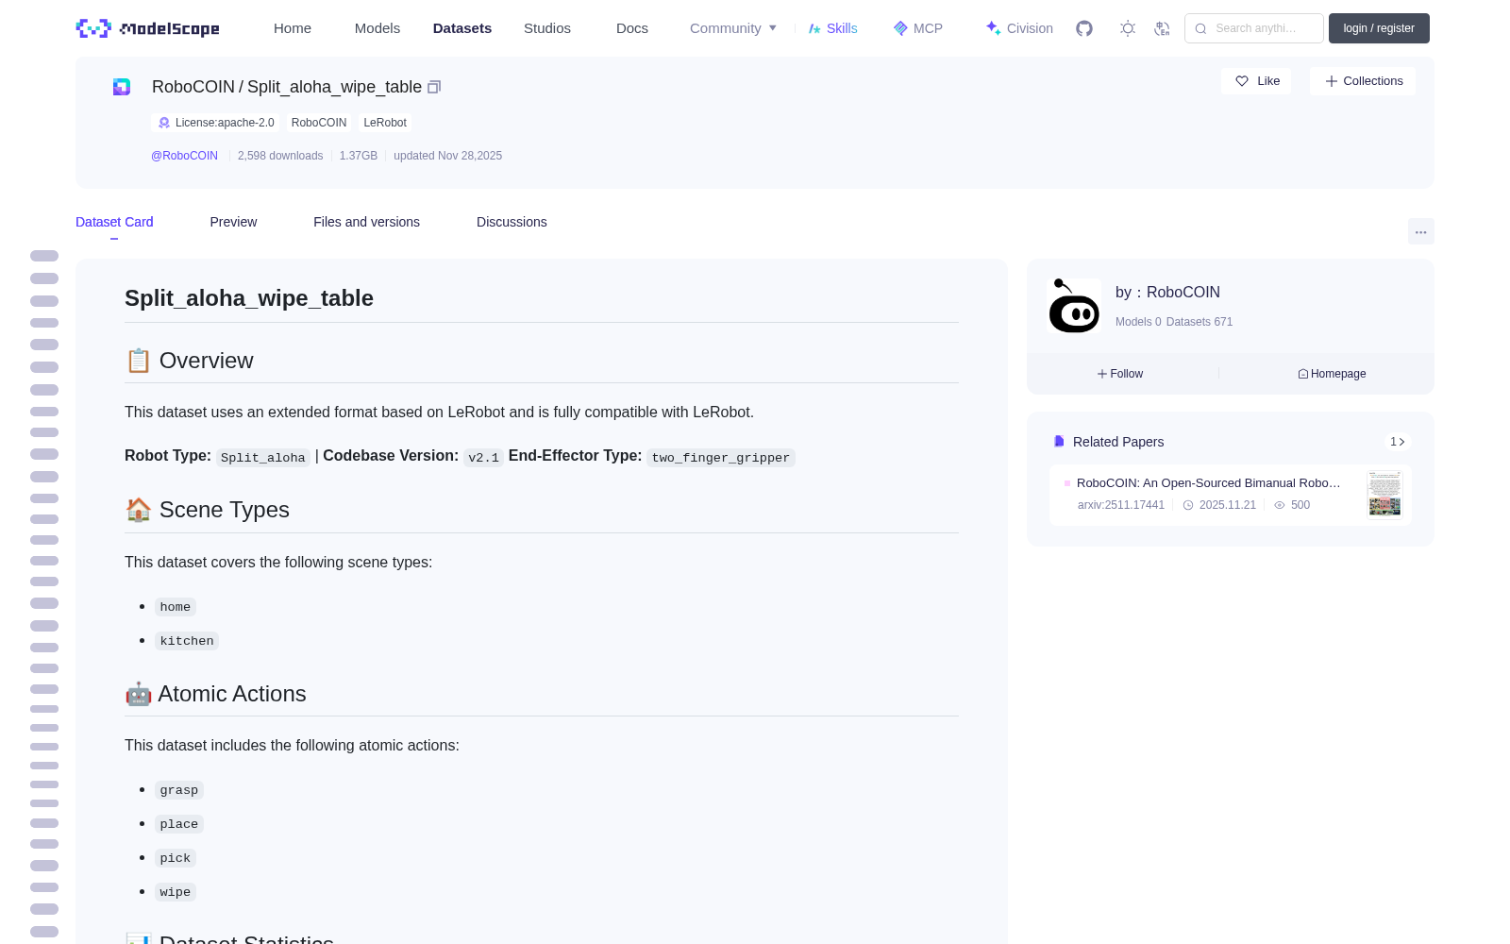The height and width of the screenshot is (944, 1510).
Task: Click the Scene Types section heading
Action: point(208,510)
